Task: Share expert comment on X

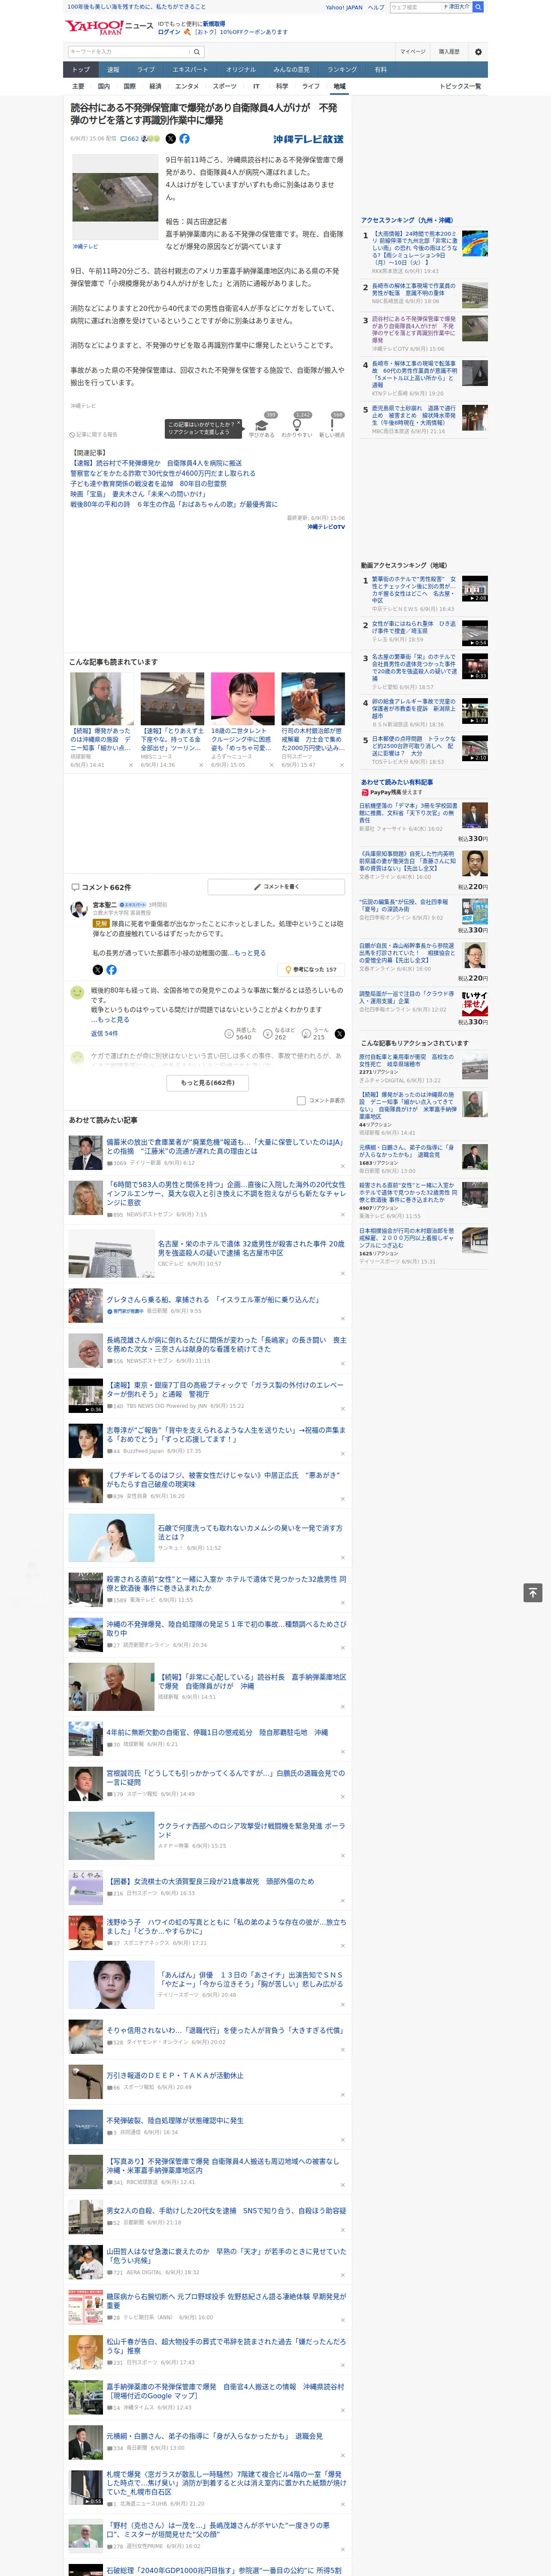Action: point(97,970)
